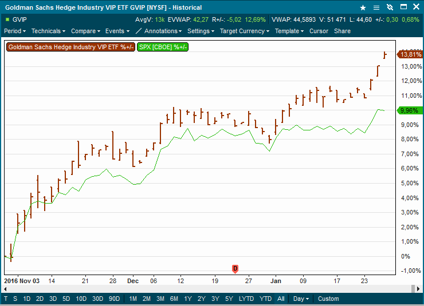Open the Compare dropdown menu
The height and width of the screenshot is (306, 424).
[x=85, y=31]
